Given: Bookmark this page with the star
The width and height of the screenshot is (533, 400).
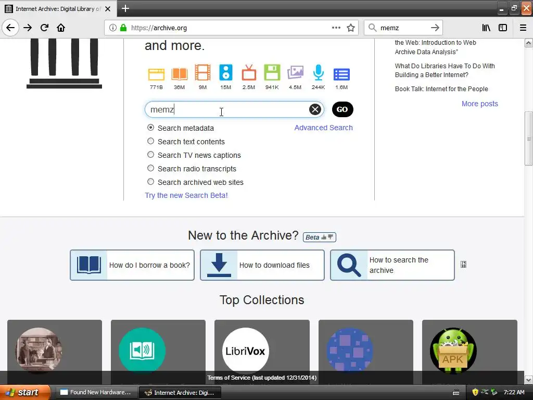Looking at the screenshot, I should point(351,28).
